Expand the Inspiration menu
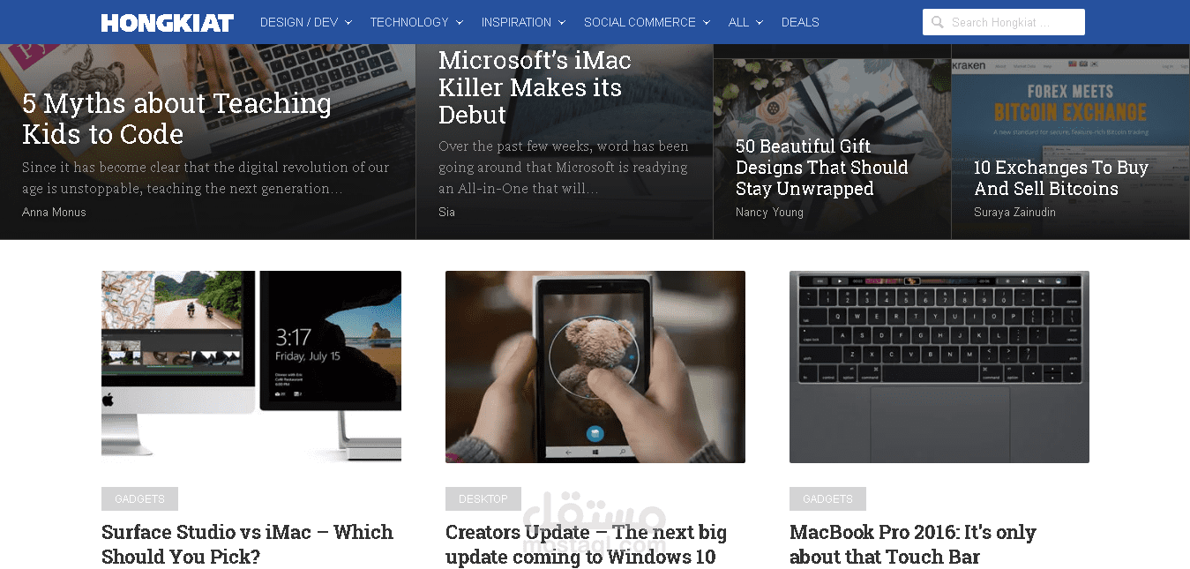The width and height of the screenshot is (1190, 569). pos(524,22)
